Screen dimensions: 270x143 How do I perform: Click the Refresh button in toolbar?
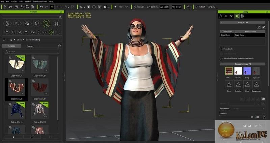pyautogui.click(x=200, y=7)
